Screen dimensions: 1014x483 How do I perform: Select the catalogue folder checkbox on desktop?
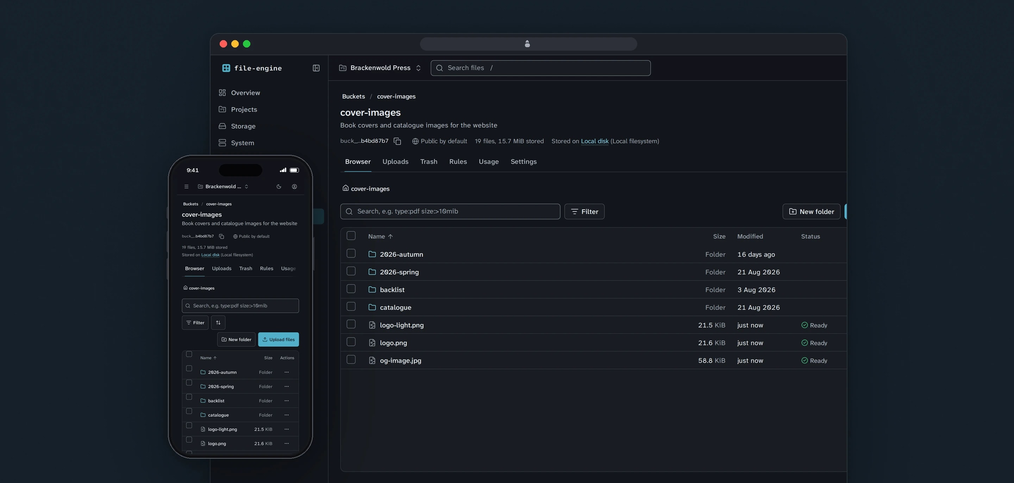point(351,306)
